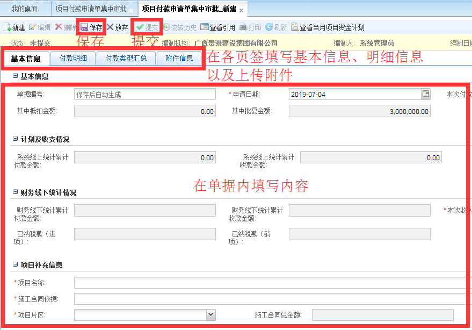Expand the 项目片区 dropdown list

coord(210,315)
